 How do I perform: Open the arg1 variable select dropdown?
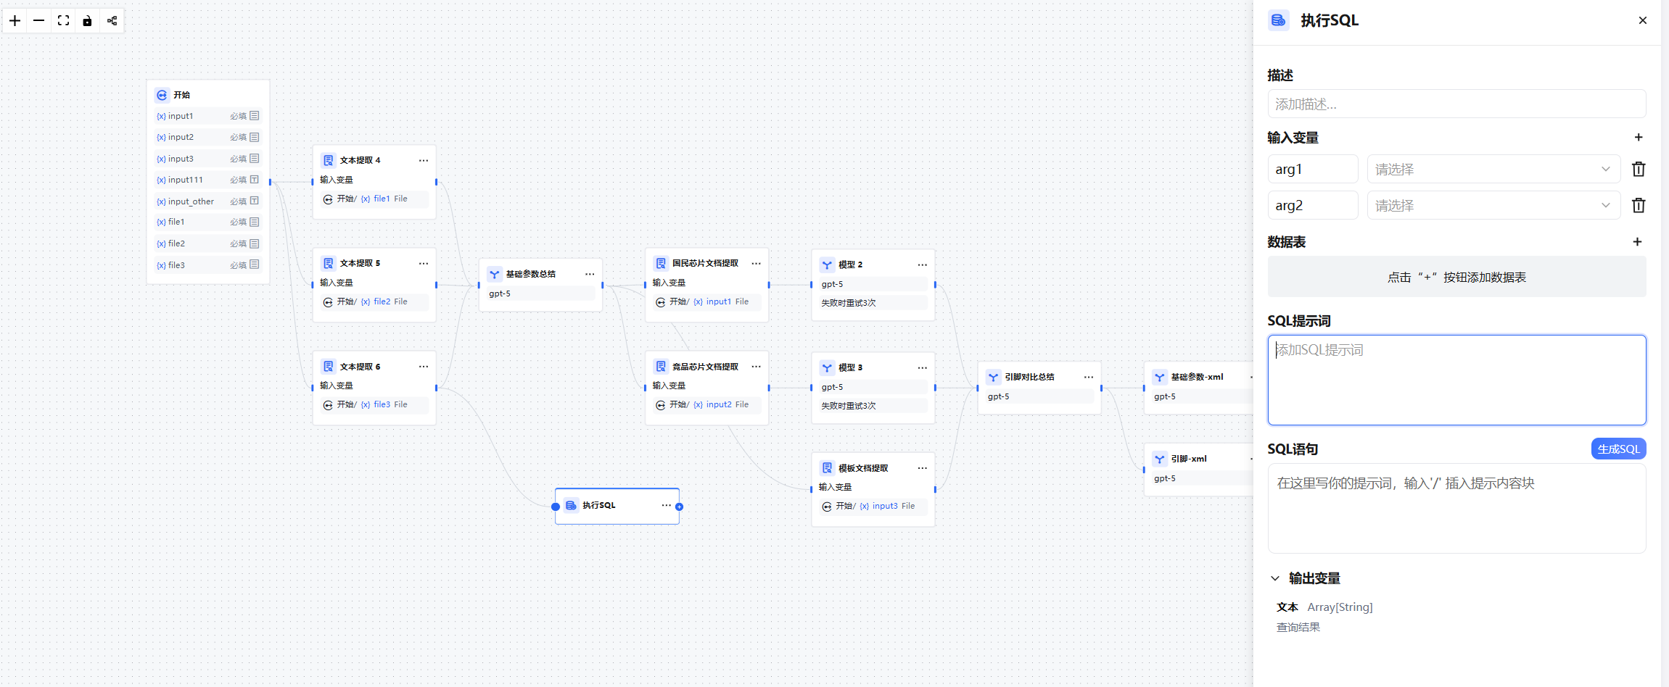(x=1493, y=169)
